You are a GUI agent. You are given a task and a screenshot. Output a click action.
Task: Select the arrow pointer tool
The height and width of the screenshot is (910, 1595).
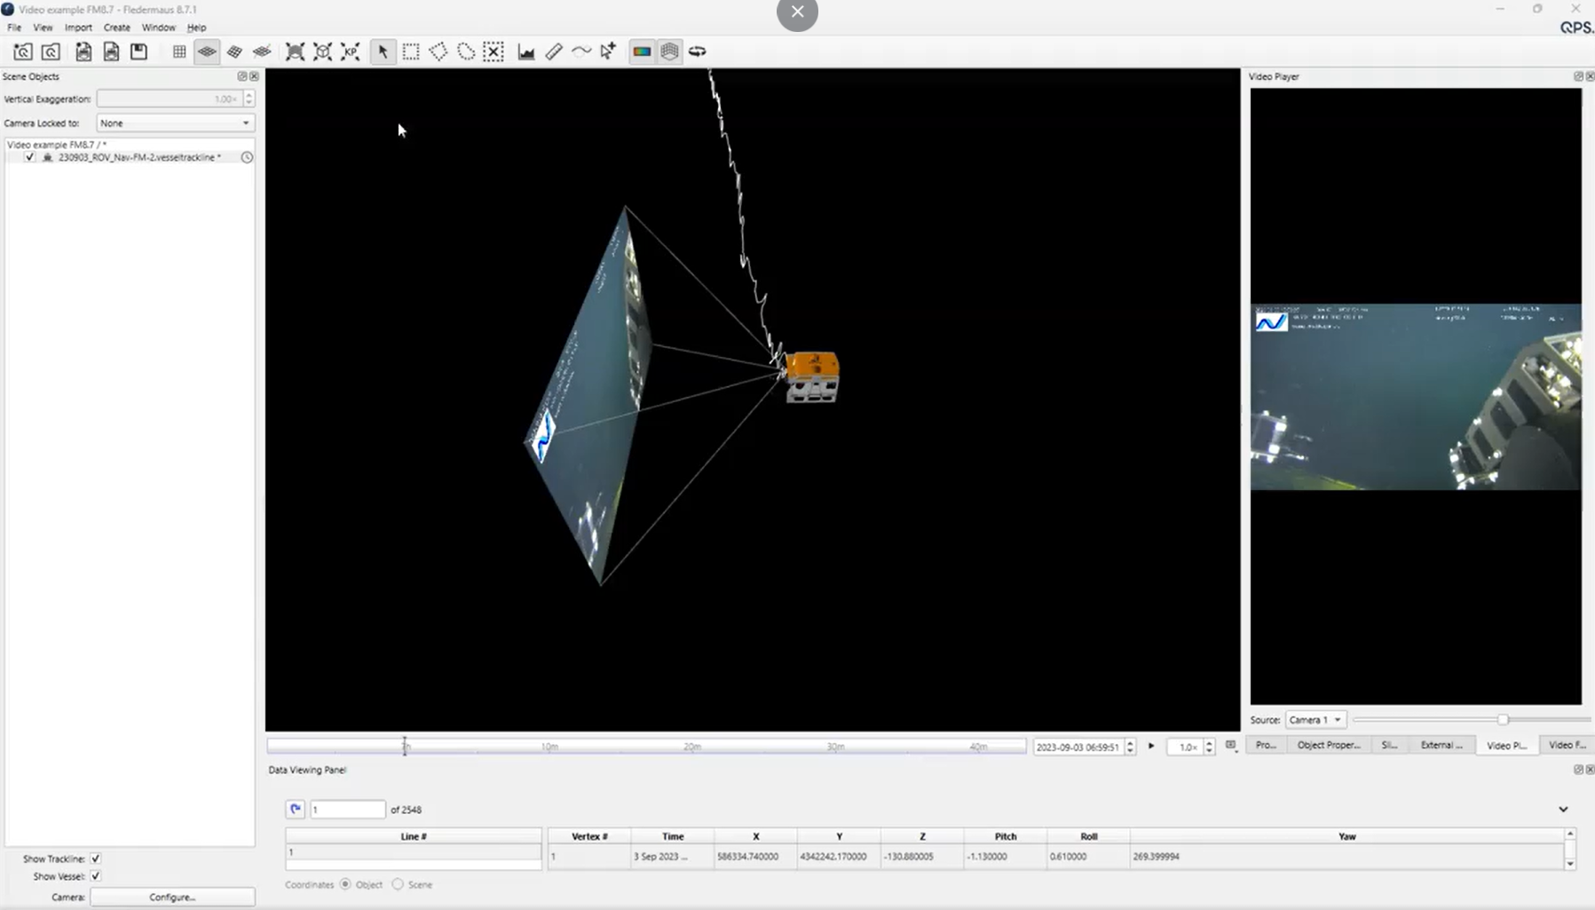click(x=383, y=51)
